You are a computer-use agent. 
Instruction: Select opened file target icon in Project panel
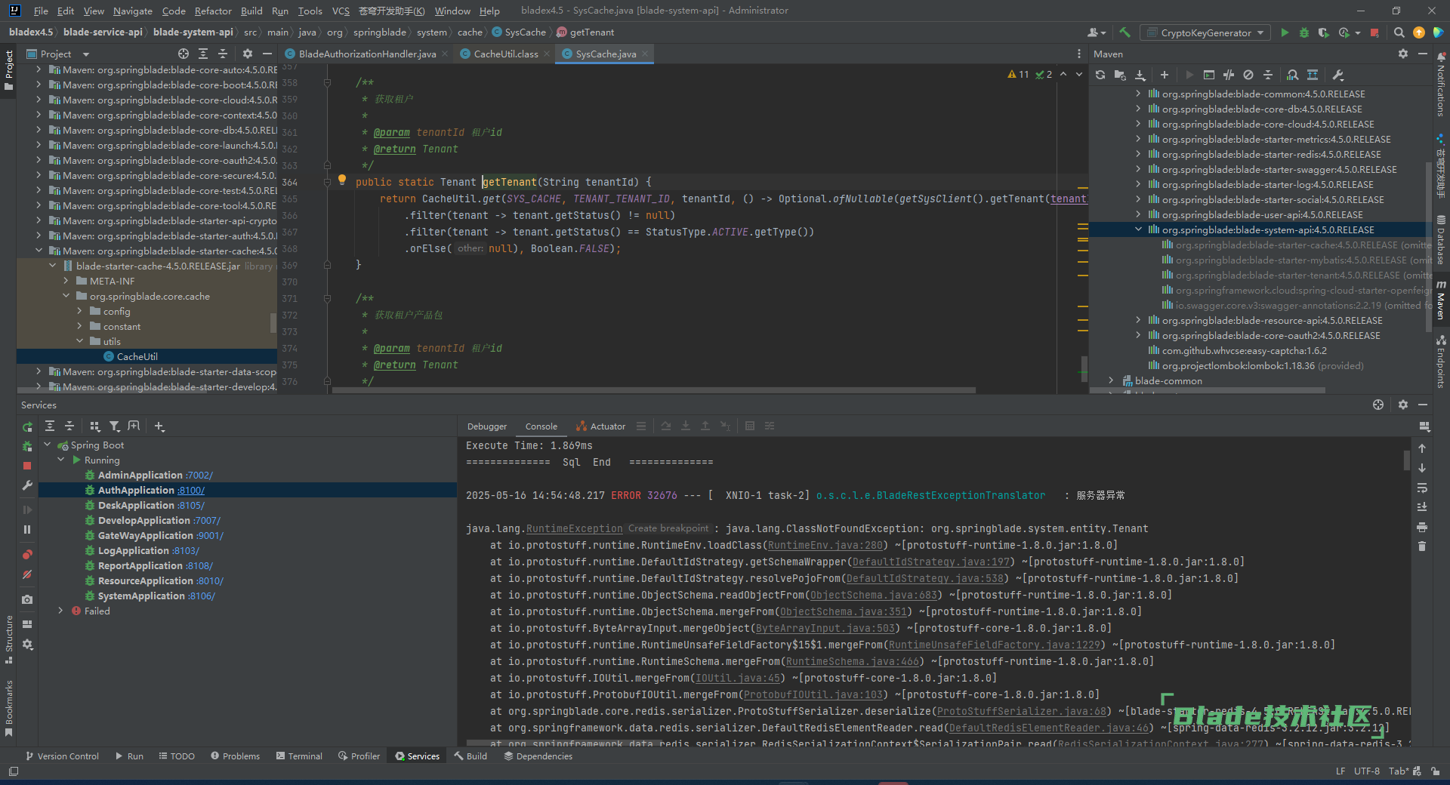184,54
